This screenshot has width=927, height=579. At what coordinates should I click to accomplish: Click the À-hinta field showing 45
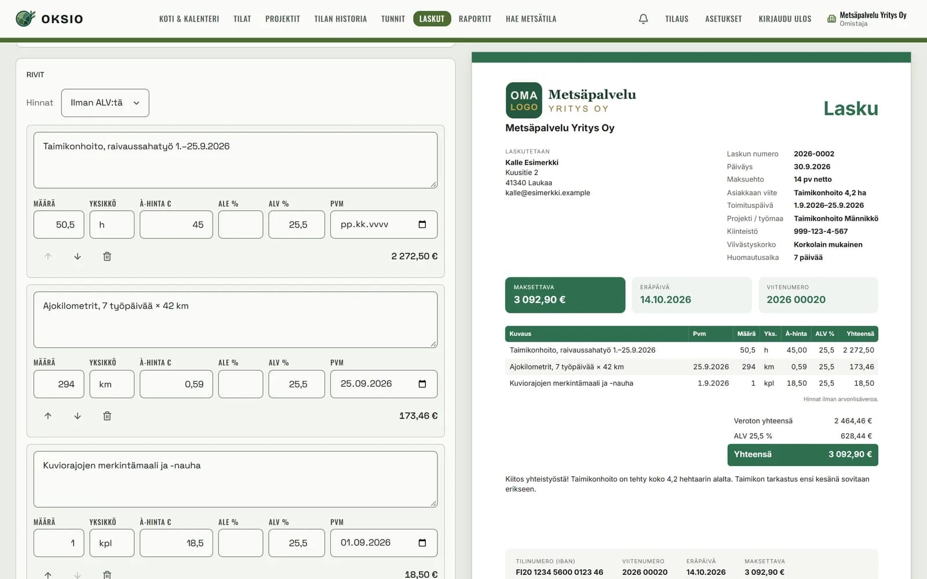pyautogui.click(x=176, y=225)
